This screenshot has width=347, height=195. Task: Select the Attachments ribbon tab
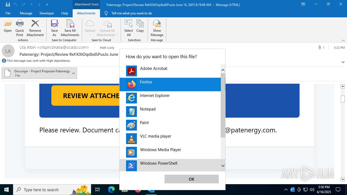[x=86, y=13]
